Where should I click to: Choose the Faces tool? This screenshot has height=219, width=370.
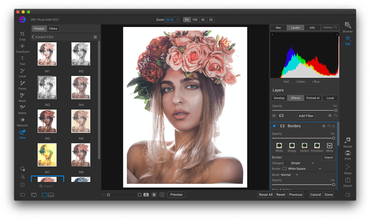pos(22,85)
